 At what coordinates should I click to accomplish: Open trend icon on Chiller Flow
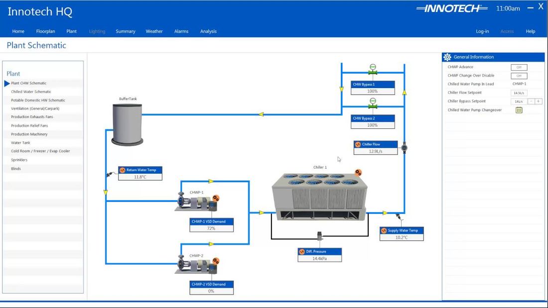coord(358,144)
